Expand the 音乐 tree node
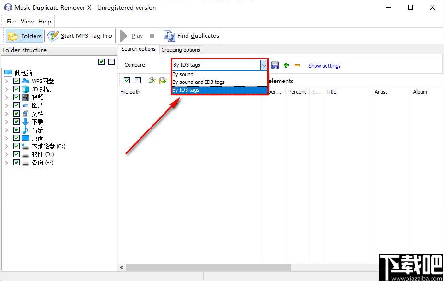 click(7, 130)
